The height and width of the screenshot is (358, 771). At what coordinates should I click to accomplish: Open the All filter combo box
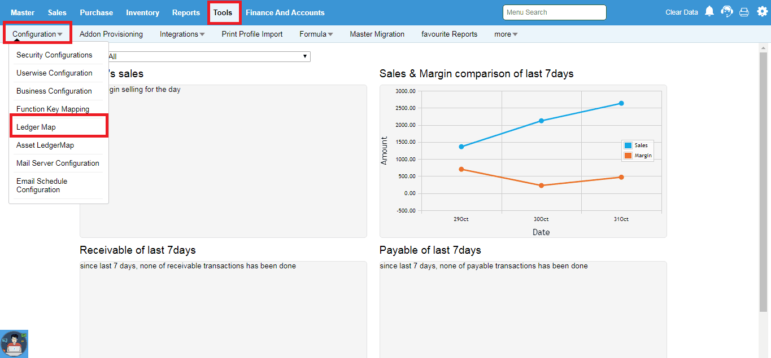(206, 56)
